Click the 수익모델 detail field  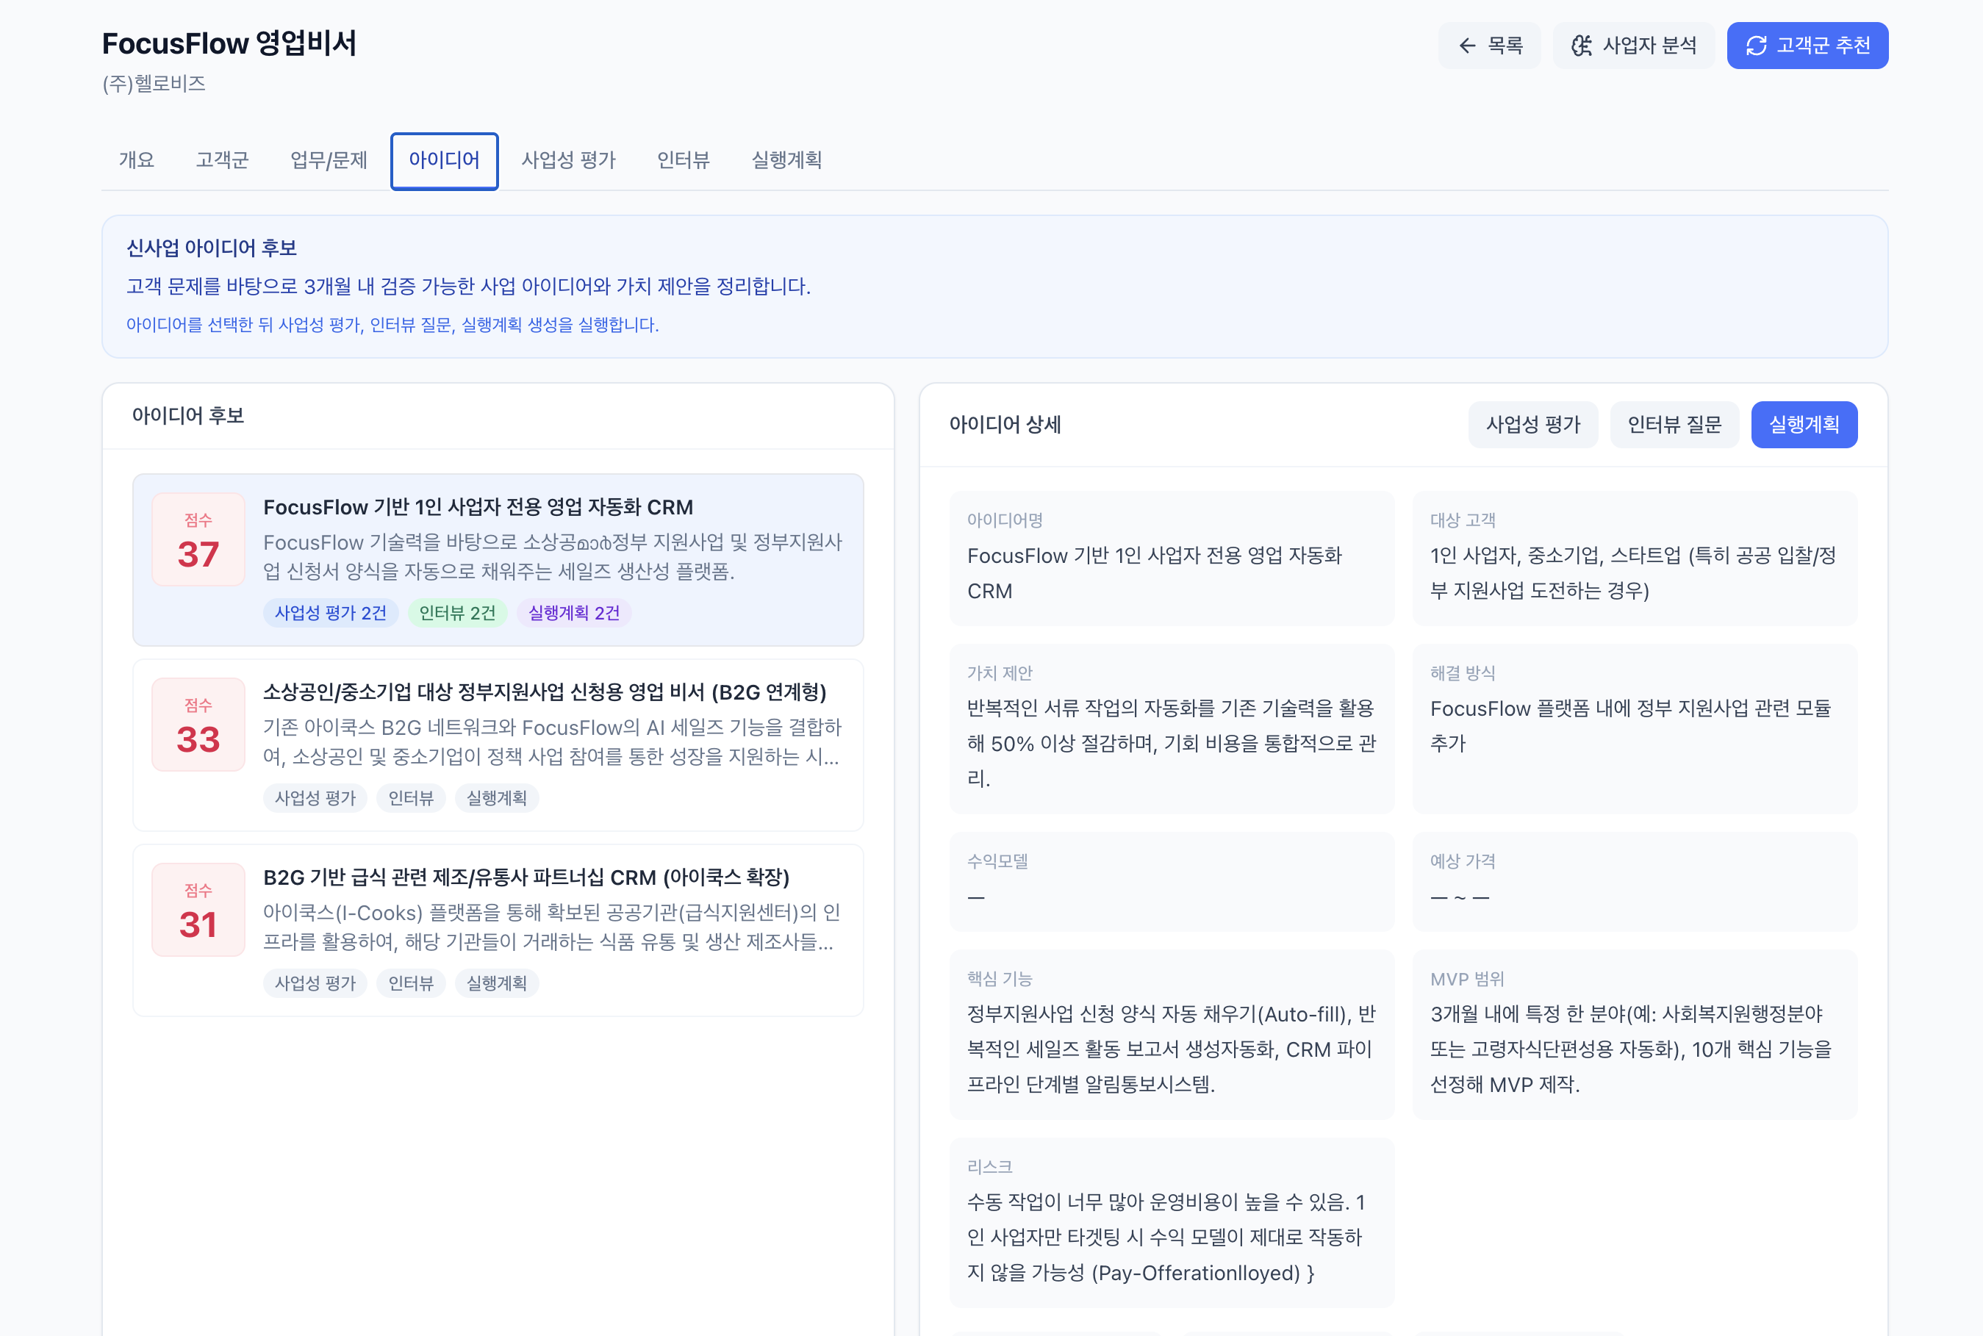tap(1172, 882)
